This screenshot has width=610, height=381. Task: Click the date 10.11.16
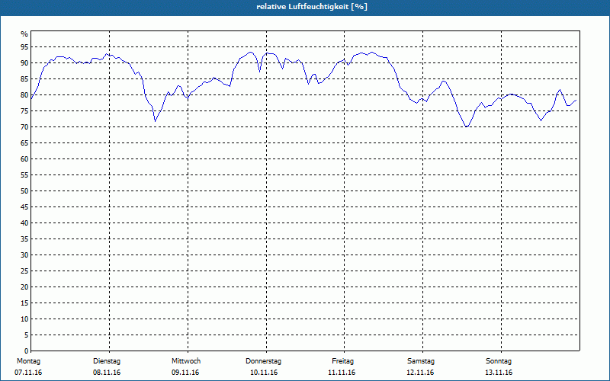pos(264,373)
